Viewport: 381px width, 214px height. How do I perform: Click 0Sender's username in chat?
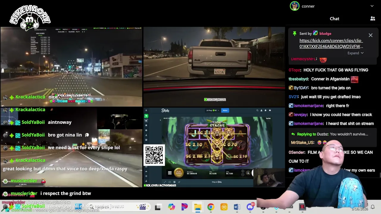297,152
